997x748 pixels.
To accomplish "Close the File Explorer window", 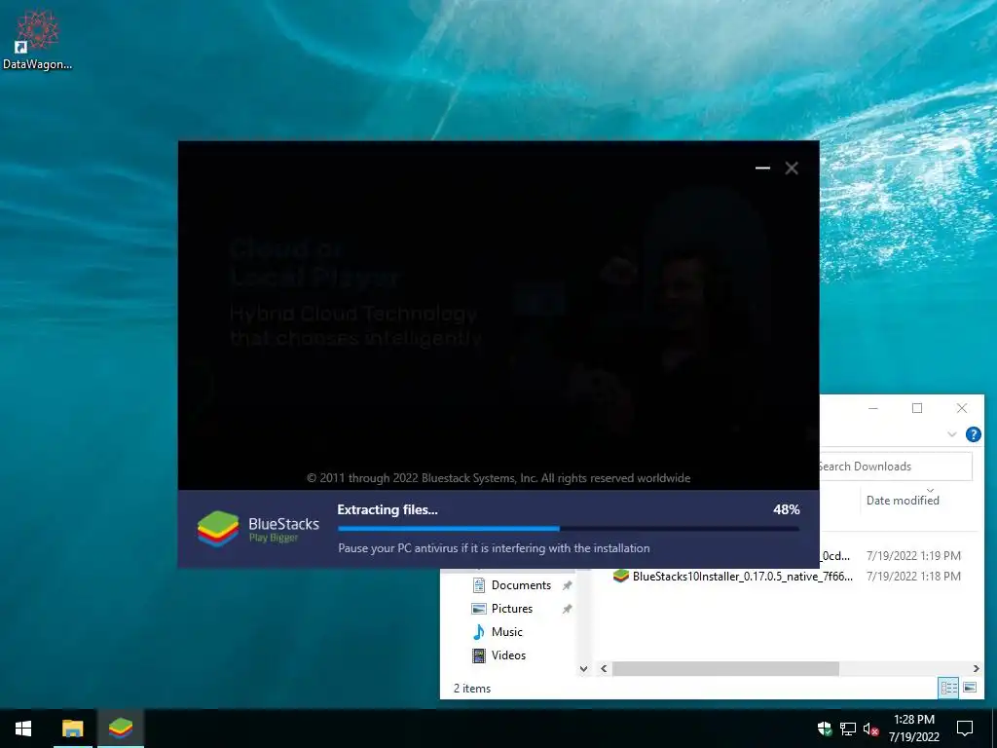I will (961, 408).
